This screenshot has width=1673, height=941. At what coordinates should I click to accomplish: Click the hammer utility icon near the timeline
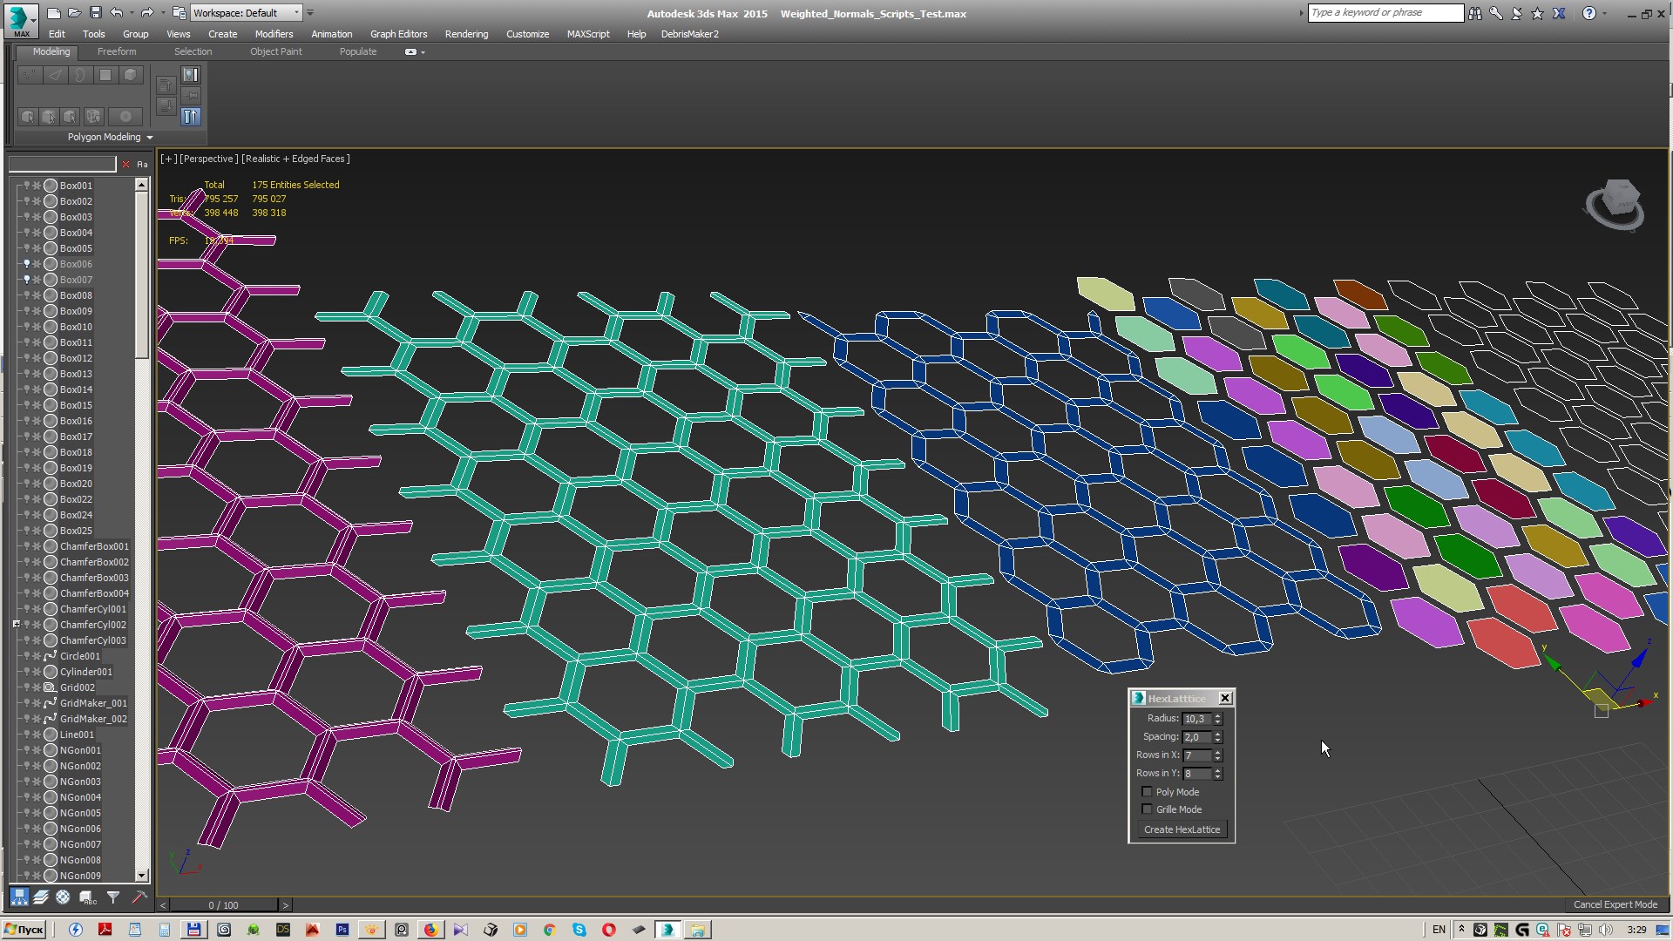pyautogui.click(x=139, y=897)
